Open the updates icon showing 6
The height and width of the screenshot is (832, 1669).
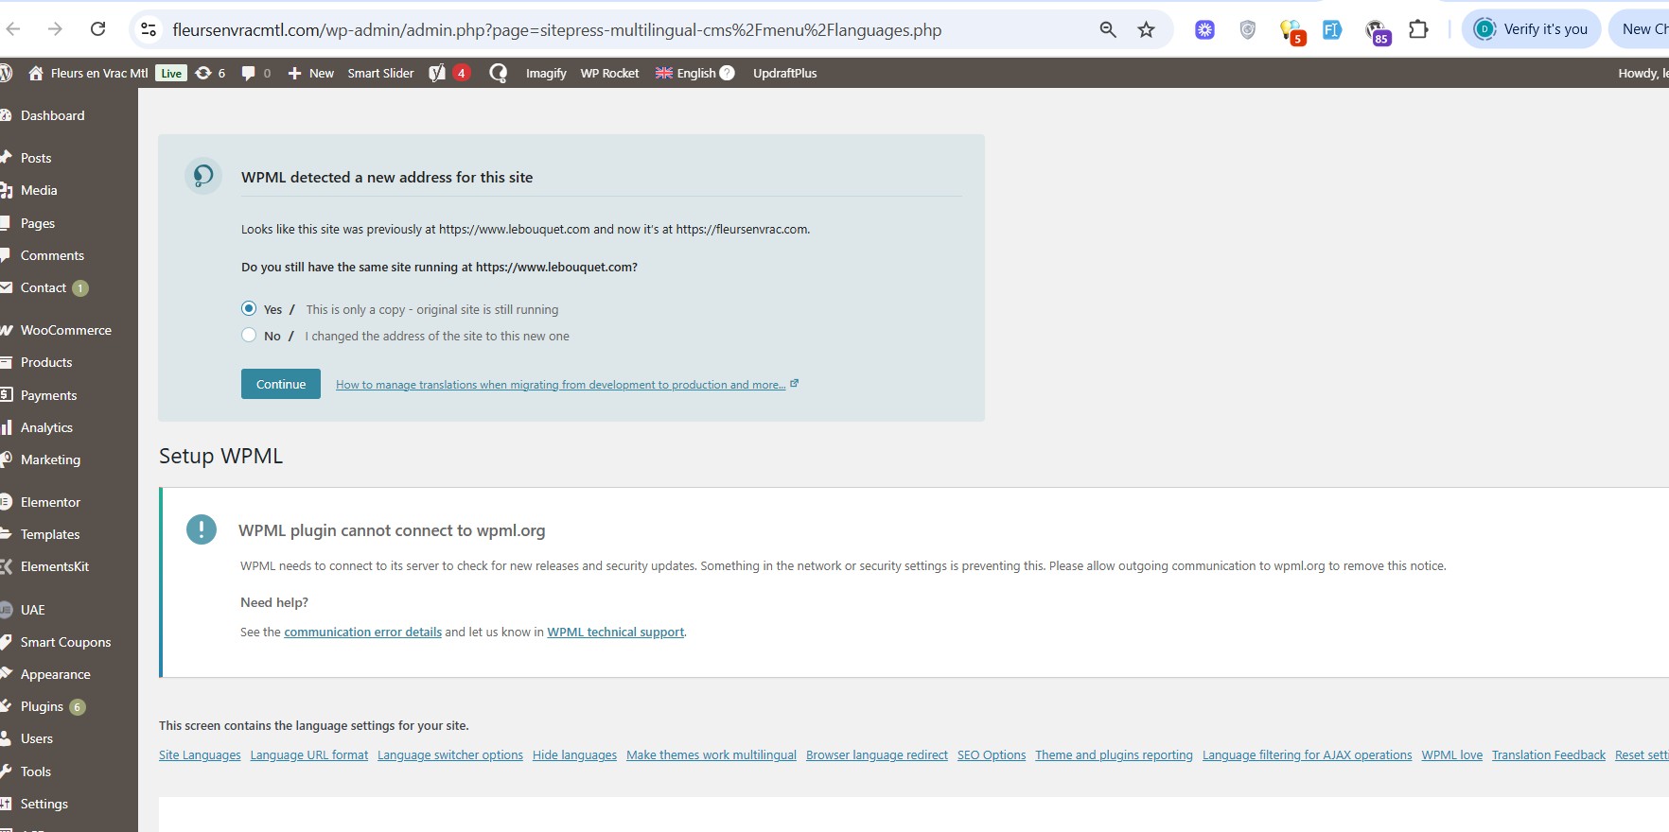tap(210, 73)
